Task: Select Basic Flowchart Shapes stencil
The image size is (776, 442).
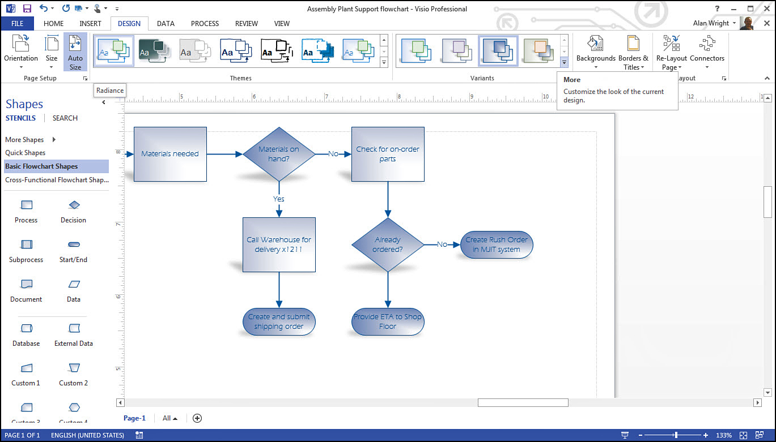Action: pos(56,166)
